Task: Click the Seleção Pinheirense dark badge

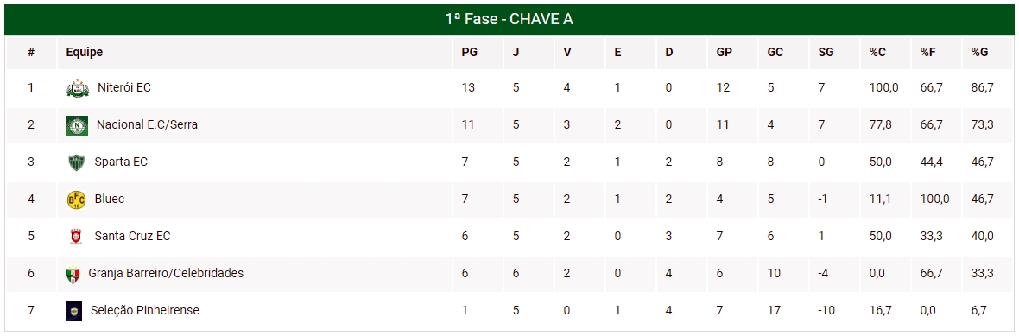Action: [x=74, y=311]
